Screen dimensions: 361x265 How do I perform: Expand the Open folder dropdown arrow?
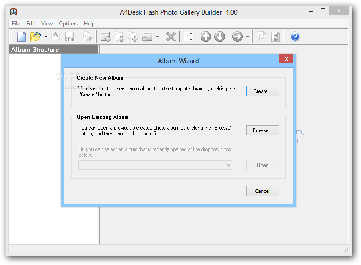(45, 37)
